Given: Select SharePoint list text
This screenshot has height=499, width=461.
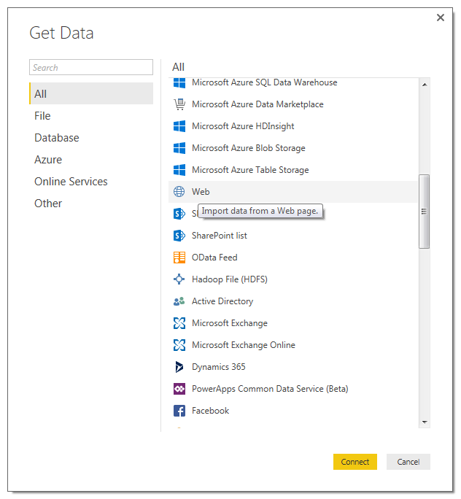Looking at the screenshot, I should (220, 236).
